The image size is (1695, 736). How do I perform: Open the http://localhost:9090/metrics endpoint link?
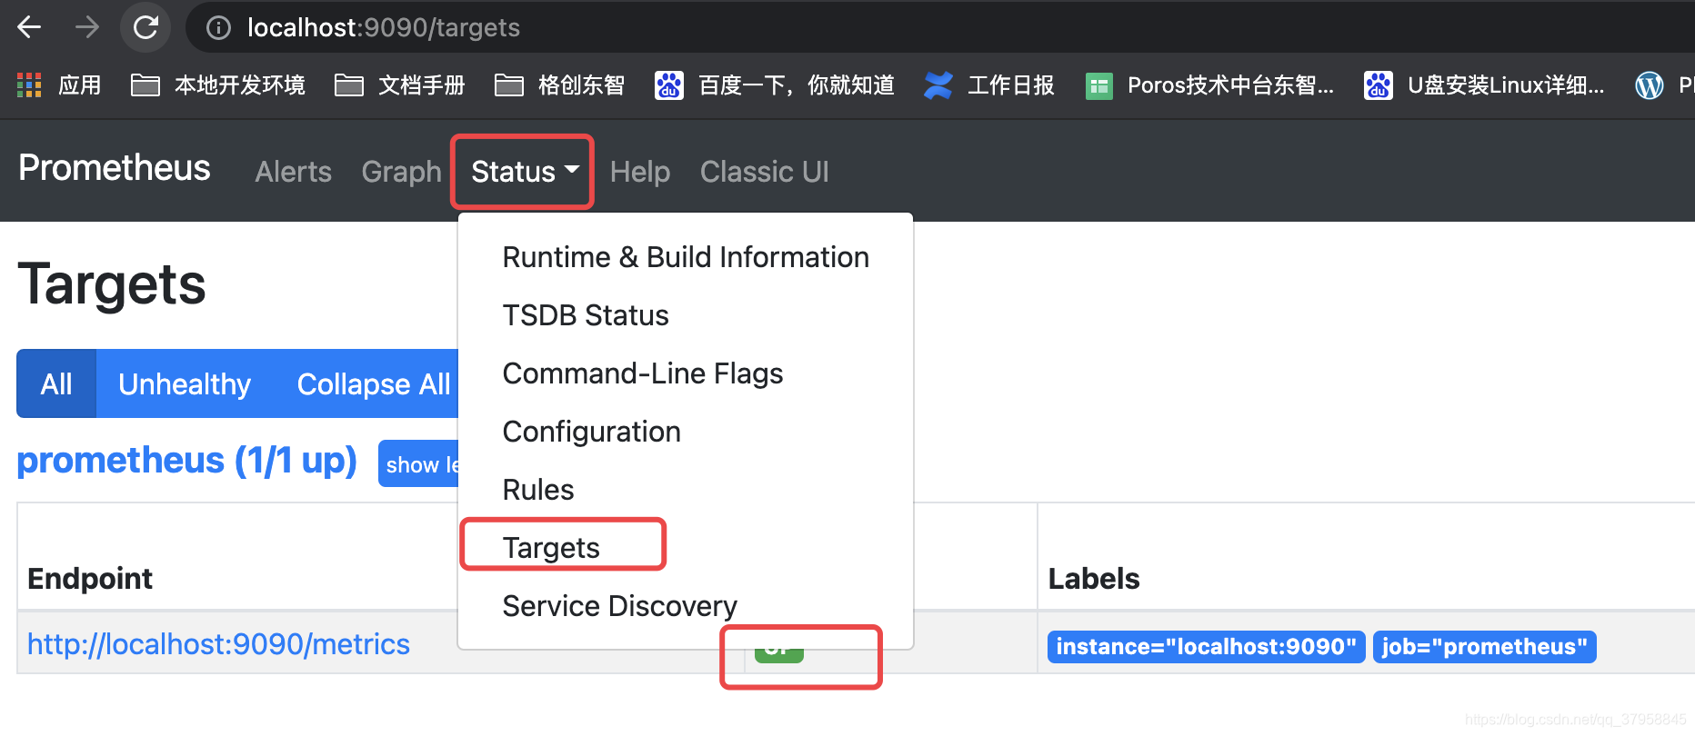pyautogui.click(x=218, y=644)
